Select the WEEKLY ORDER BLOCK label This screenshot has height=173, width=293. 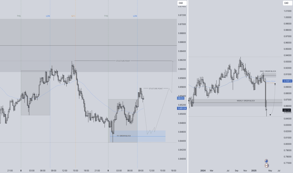[x=246, y=101]
